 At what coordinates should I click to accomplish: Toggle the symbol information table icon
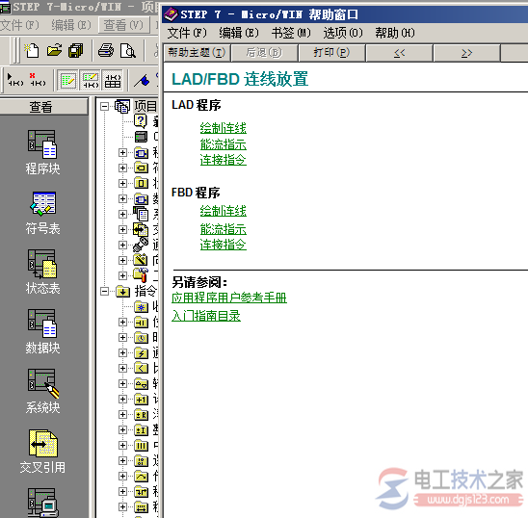click(113, 81)
